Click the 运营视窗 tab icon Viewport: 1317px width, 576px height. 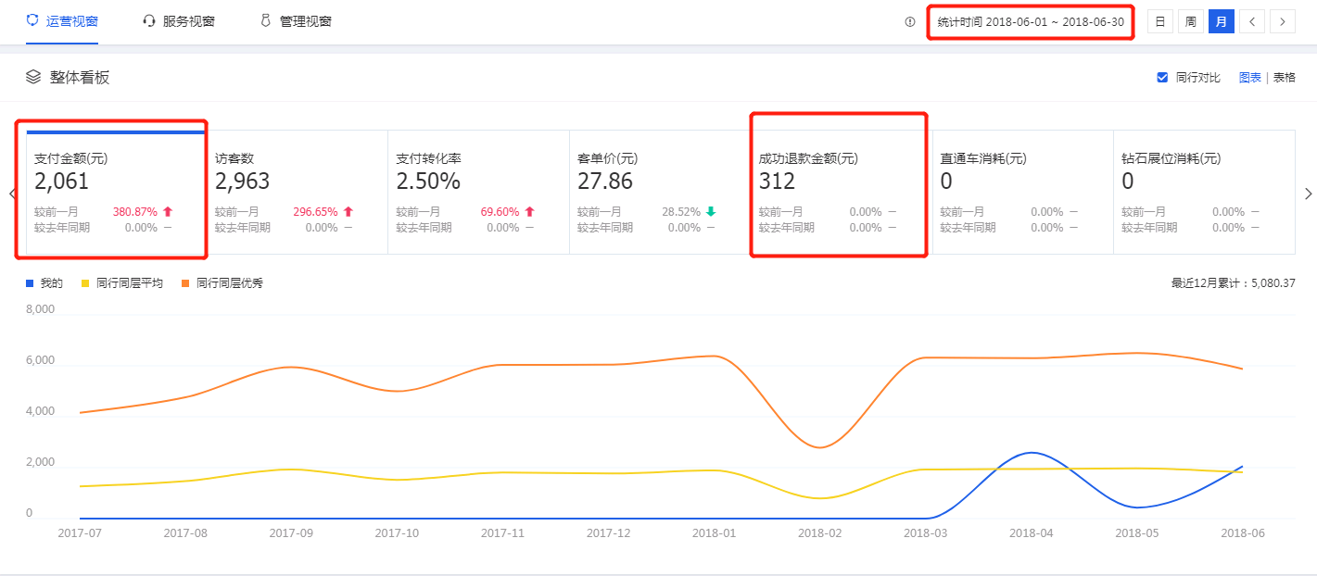tap(32, 20)
